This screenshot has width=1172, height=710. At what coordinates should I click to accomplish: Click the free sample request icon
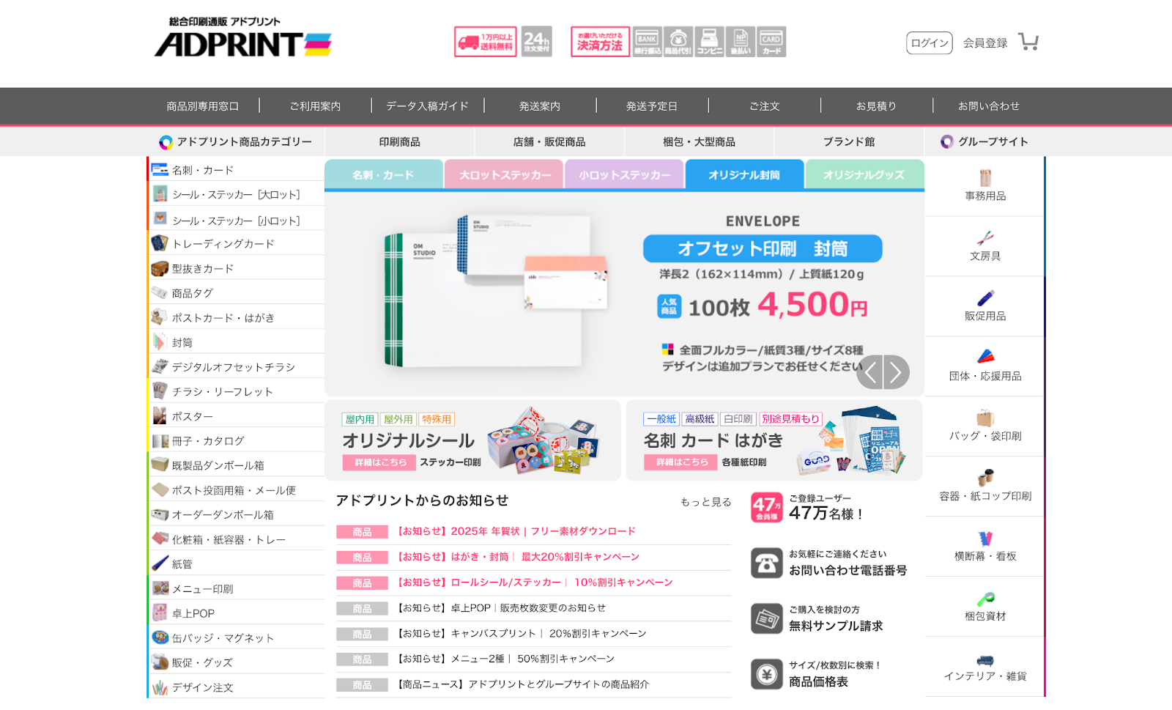point(767,618)
